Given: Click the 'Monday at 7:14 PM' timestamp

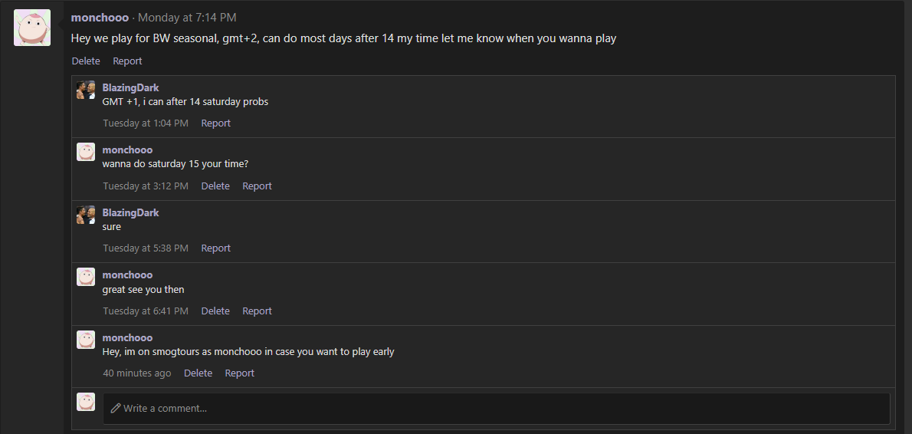Looking at the screenshot, I should 187,18.
